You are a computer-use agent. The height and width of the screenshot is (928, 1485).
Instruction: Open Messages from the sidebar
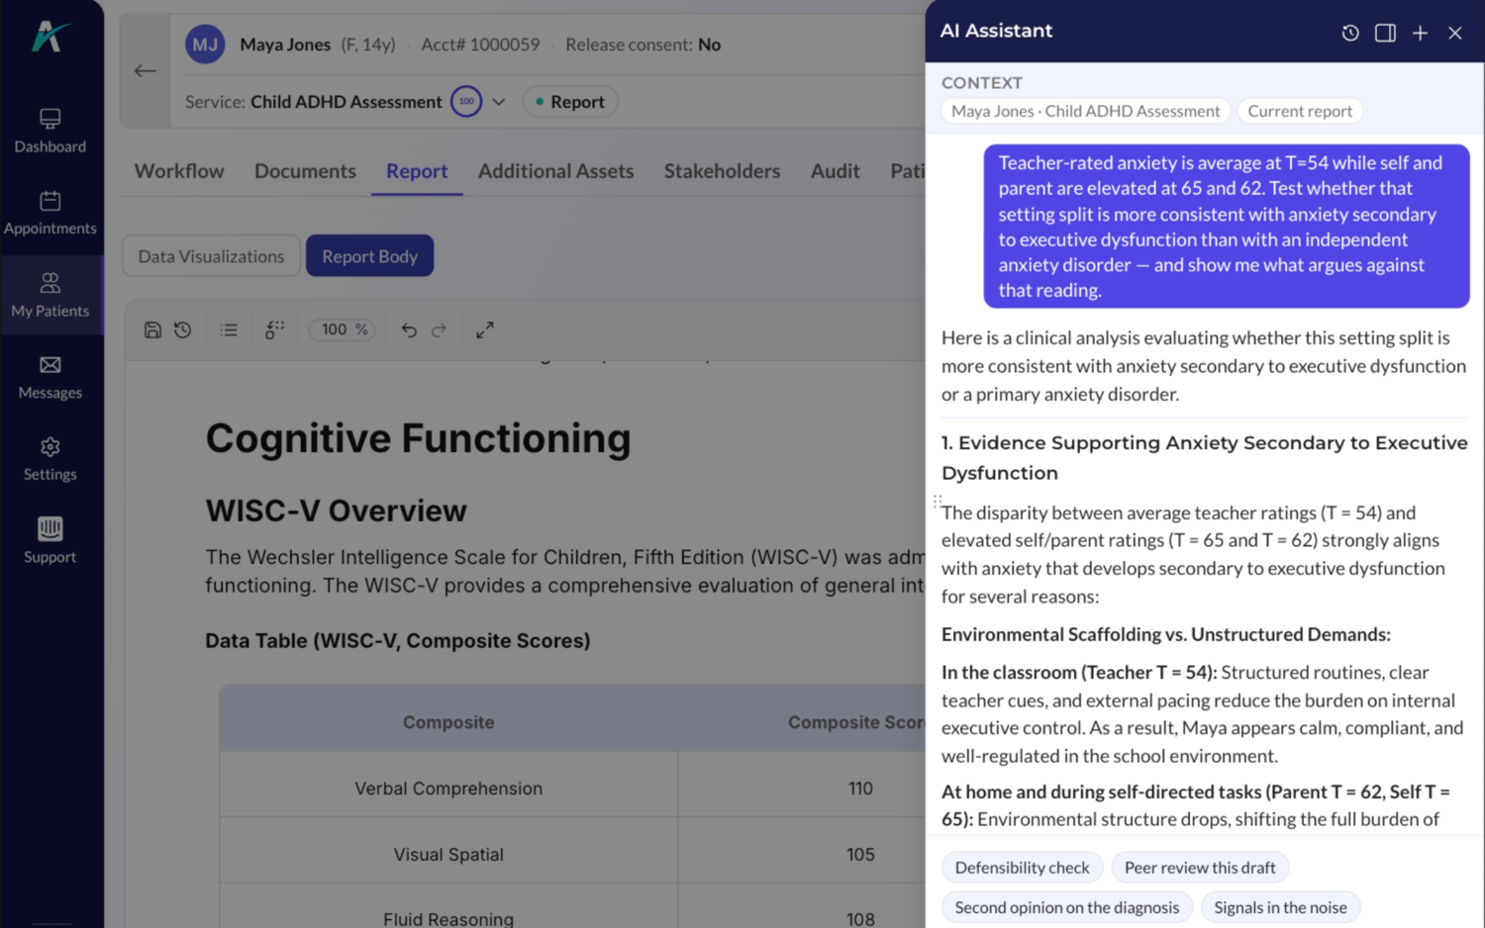point(50,378)
